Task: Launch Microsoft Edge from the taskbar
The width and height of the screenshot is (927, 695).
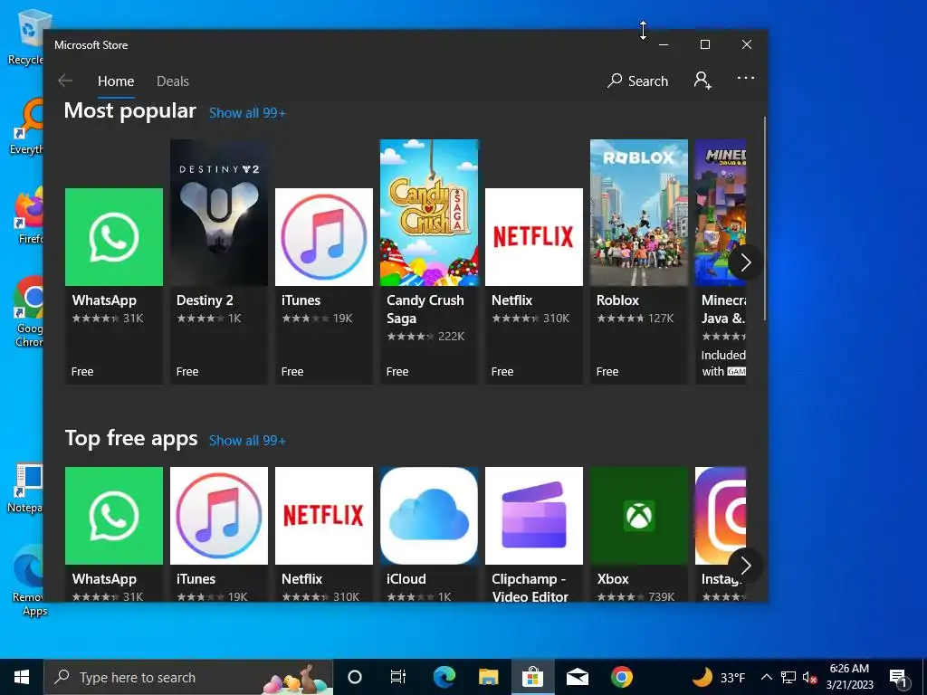Action: pos(444,677)
